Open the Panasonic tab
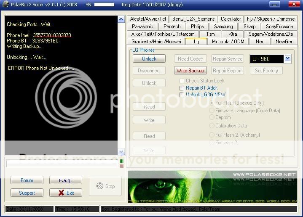Viewport: 303px width, 217px height. (142, 26)
